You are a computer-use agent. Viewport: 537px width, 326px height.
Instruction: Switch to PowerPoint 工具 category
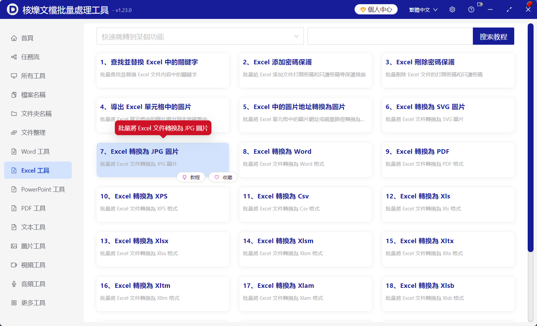pyautogui.click(x=38, y=189)
